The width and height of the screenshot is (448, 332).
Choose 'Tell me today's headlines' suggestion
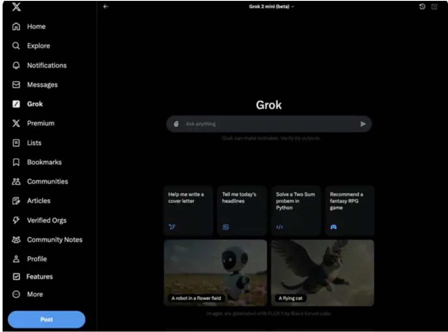point(242,211)
